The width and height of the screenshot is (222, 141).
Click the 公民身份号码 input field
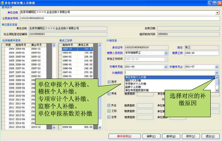pos(120,18)
